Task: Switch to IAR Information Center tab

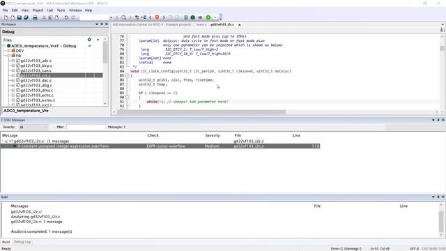Action: pos(152,25)
